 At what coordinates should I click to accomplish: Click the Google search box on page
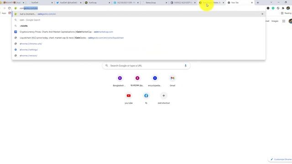click(146, 66)
